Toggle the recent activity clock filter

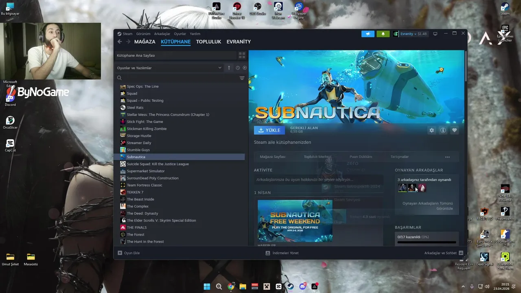[x=238, y=68]
